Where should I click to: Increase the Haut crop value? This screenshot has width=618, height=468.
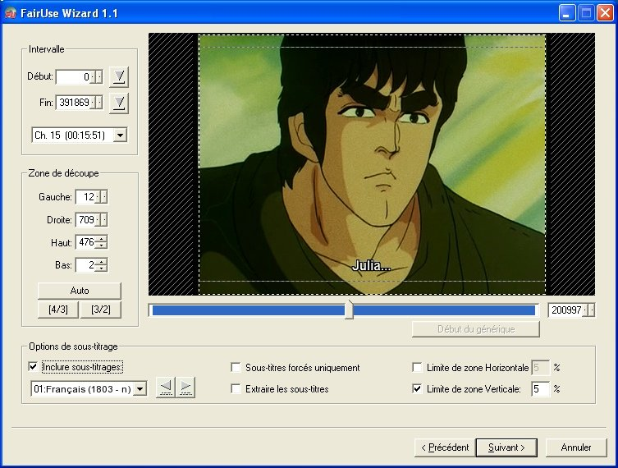point(102,239)
